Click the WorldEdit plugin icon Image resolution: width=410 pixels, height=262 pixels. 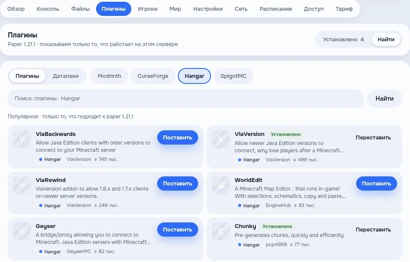(x=221, y=185)
